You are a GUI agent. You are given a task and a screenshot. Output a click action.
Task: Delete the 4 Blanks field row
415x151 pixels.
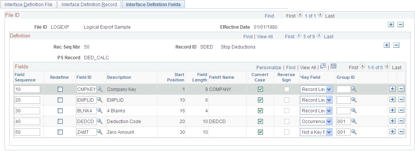[x=401, y=110]
